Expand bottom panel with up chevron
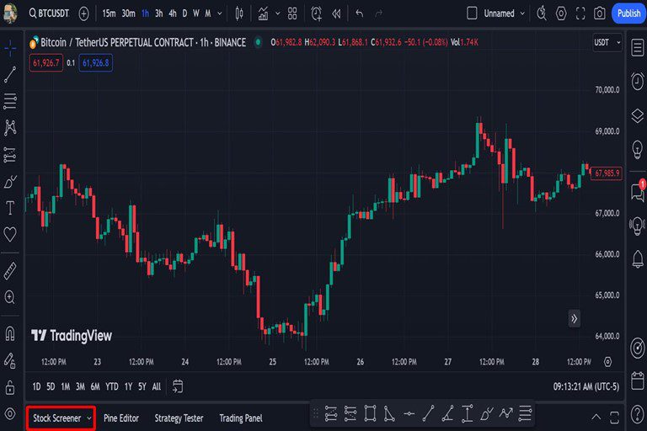This screenshot has height=431, width=647. [x=596, y=417]
